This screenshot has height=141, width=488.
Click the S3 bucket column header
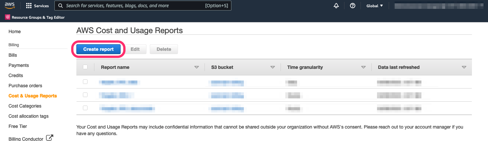point(222,67)
